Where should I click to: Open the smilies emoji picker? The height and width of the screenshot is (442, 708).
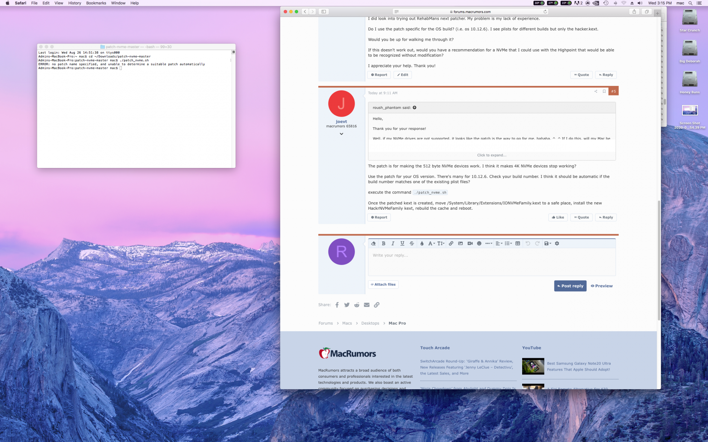[479, 243]
